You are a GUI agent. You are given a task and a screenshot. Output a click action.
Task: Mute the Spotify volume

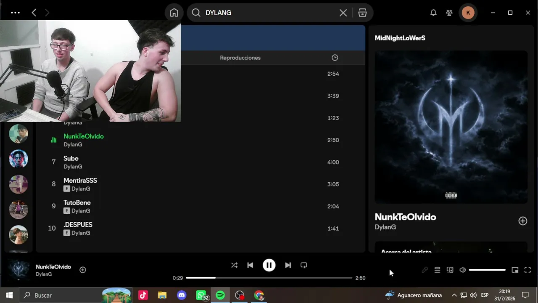pyautogui.click(x=462, y=270)
